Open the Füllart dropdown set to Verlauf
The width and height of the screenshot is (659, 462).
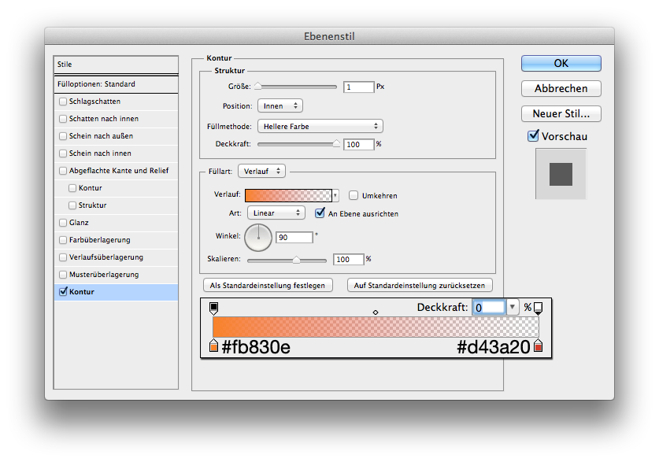(x=261, y=170)
